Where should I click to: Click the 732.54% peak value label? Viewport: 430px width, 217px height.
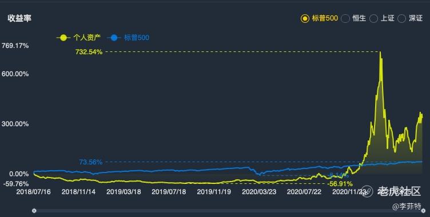89,52
